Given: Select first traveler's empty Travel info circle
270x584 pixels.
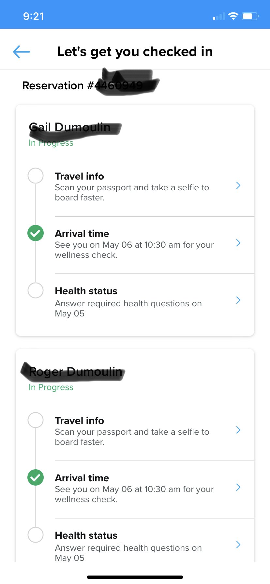Looking at the screenshot, I should pos(36,176).
